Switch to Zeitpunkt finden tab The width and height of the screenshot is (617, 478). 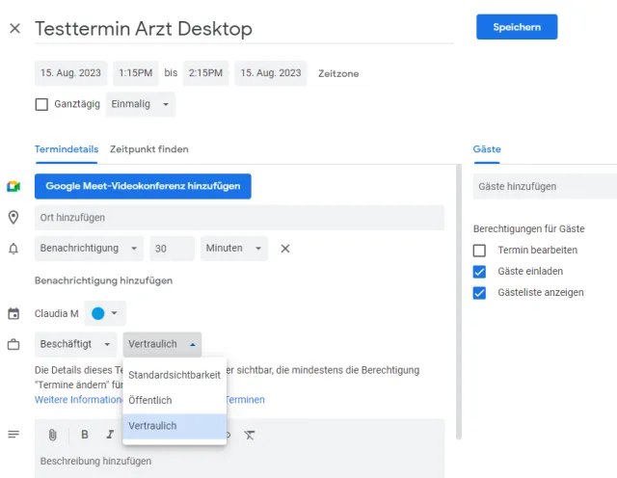[x=148, y=149]
